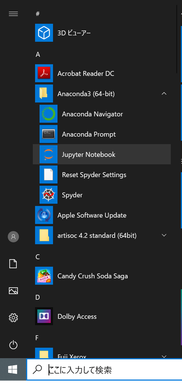The image size is (182, 392).
Task: Launch Anaconda Prompt terminal icon
Action: 48,134
